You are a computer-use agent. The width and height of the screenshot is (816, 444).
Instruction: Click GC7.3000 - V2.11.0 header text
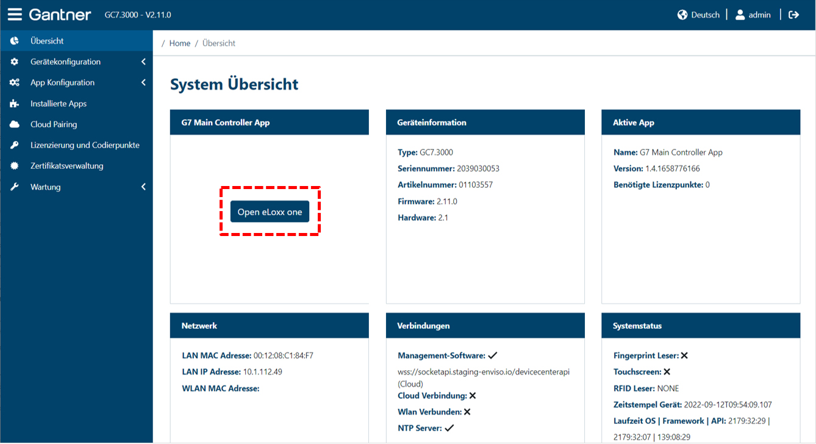[138, 15]
